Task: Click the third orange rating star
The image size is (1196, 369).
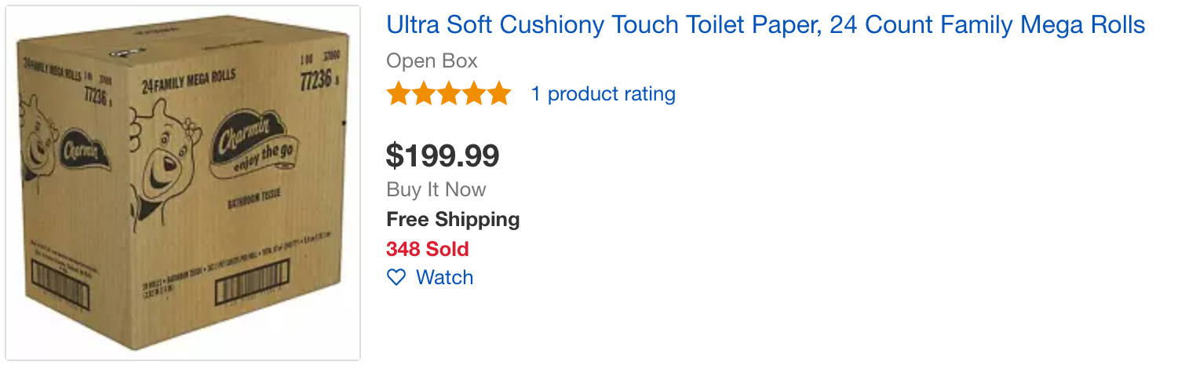Action: pos(449,94)
